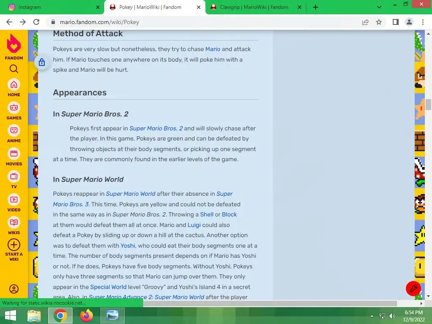The image size is (432, 324).
Task: Open the Windows Start menu
Action: (x=11, y=316)
